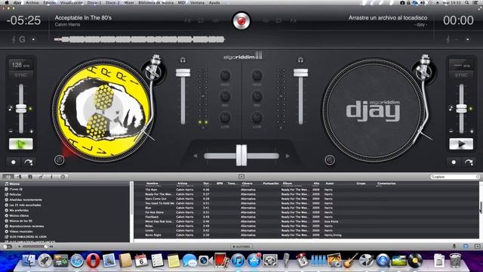Click the left deck waveform overview
The image size is (483, 272).
pos(139,39)
